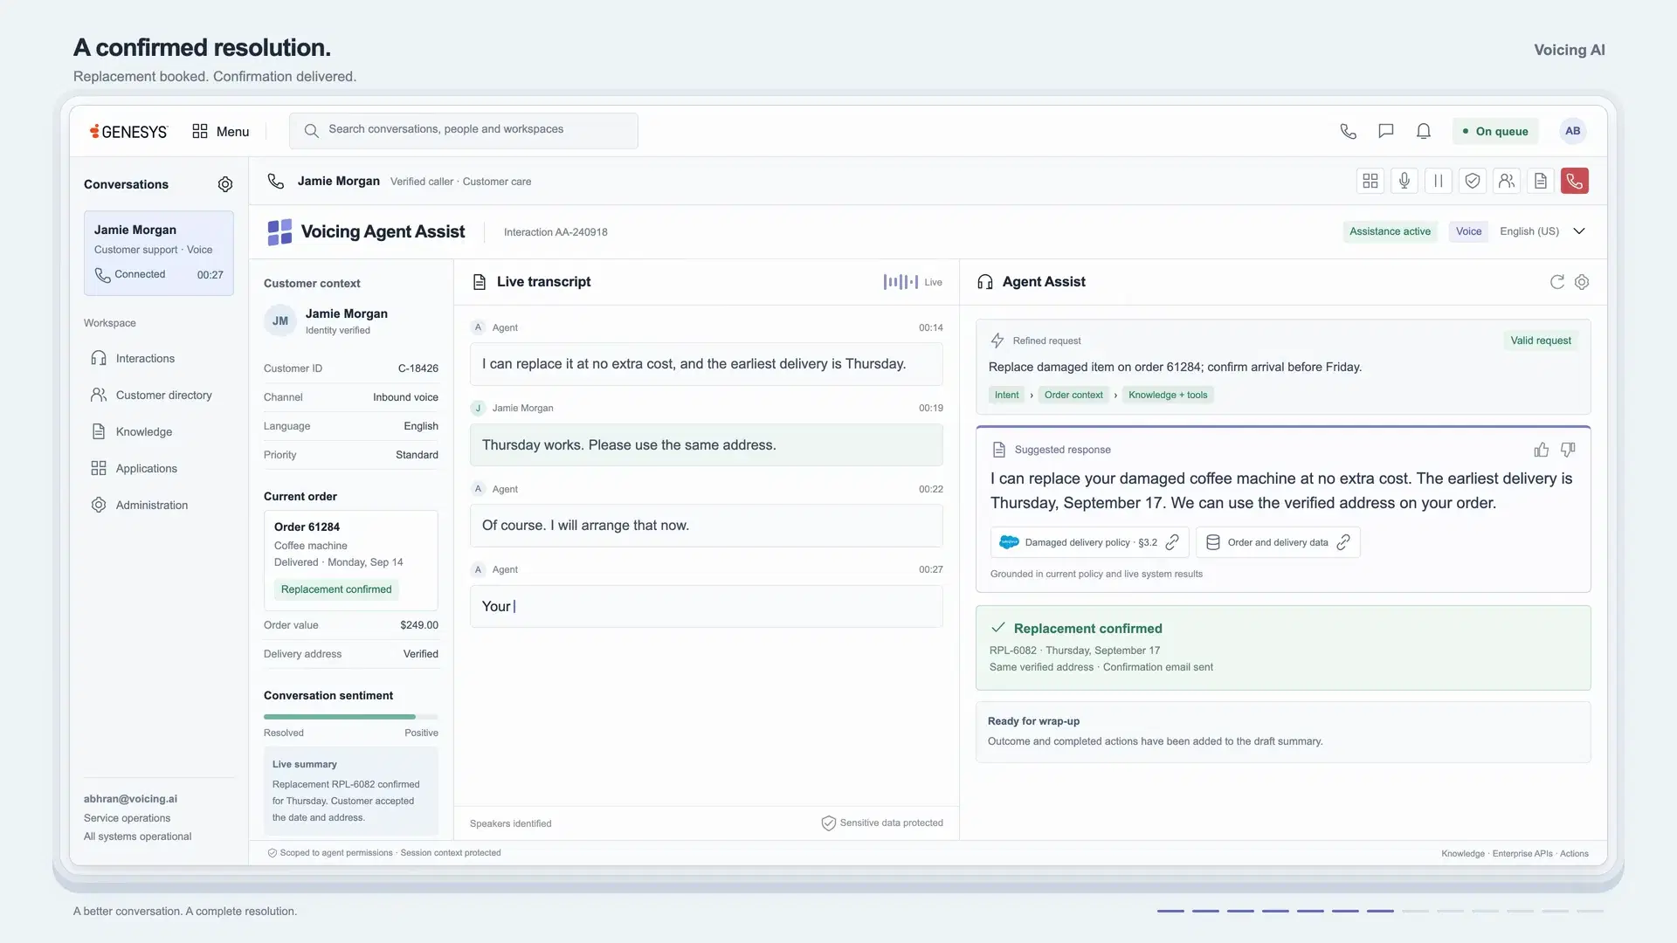Mute the microphone on the call
Screen dimensions: 1677x943
1404,181
